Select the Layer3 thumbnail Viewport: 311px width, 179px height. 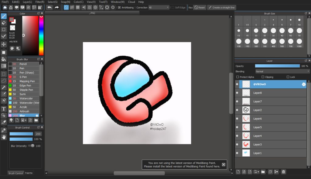[x=246, y=145]
